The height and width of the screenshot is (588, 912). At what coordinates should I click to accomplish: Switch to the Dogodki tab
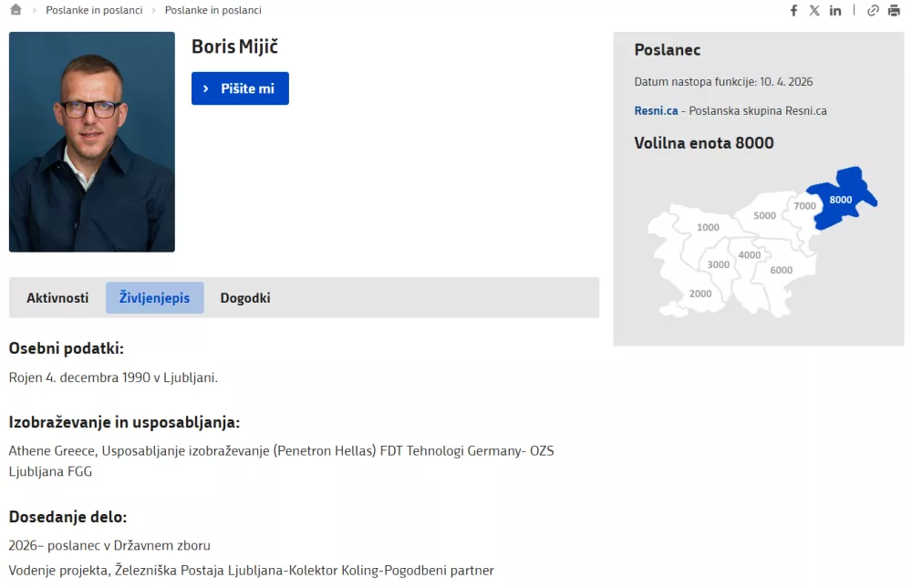[244, 298]
